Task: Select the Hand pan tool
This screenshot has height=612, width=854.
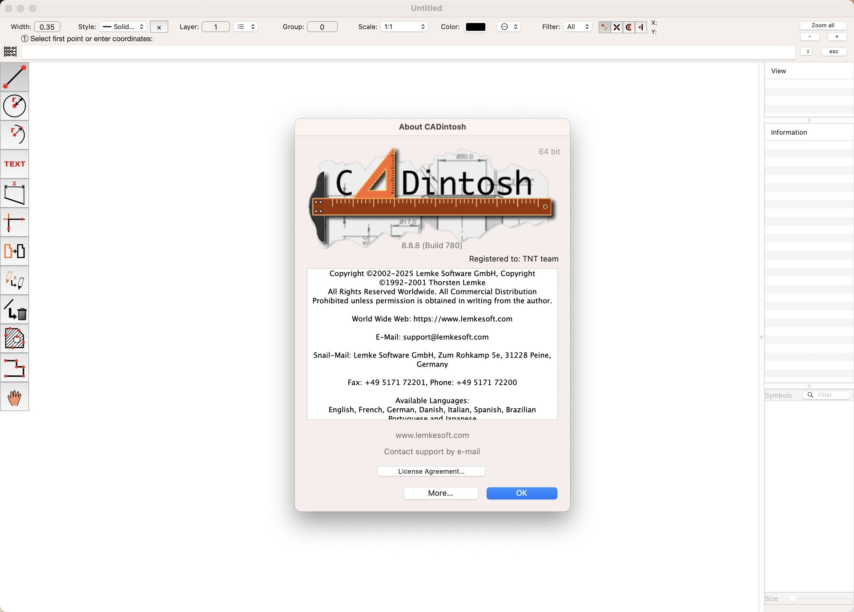Action: coord(14,397)
